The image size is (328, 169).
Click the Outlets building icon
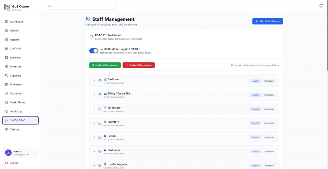click(x=7, y=30)
